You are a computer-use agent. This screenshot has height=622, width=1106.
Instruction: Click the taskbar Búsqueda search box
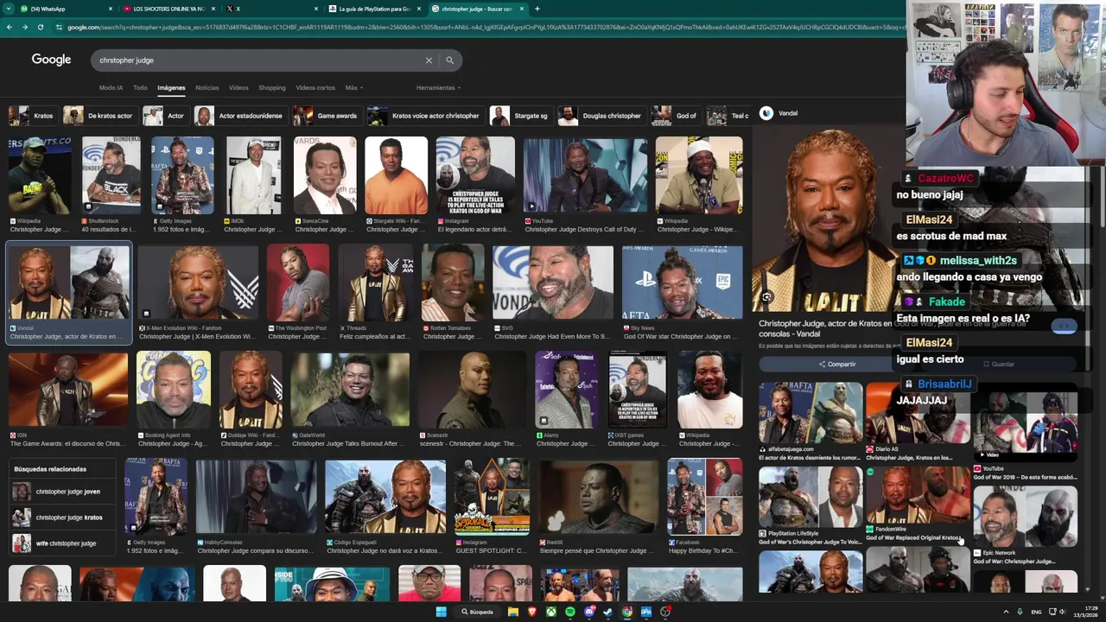tap(476, 612)
